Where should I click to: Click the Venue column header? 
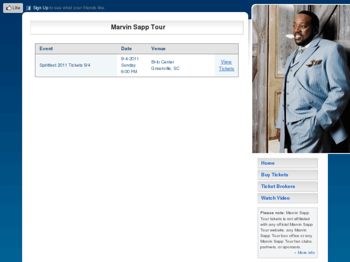[x=158, y=49]
